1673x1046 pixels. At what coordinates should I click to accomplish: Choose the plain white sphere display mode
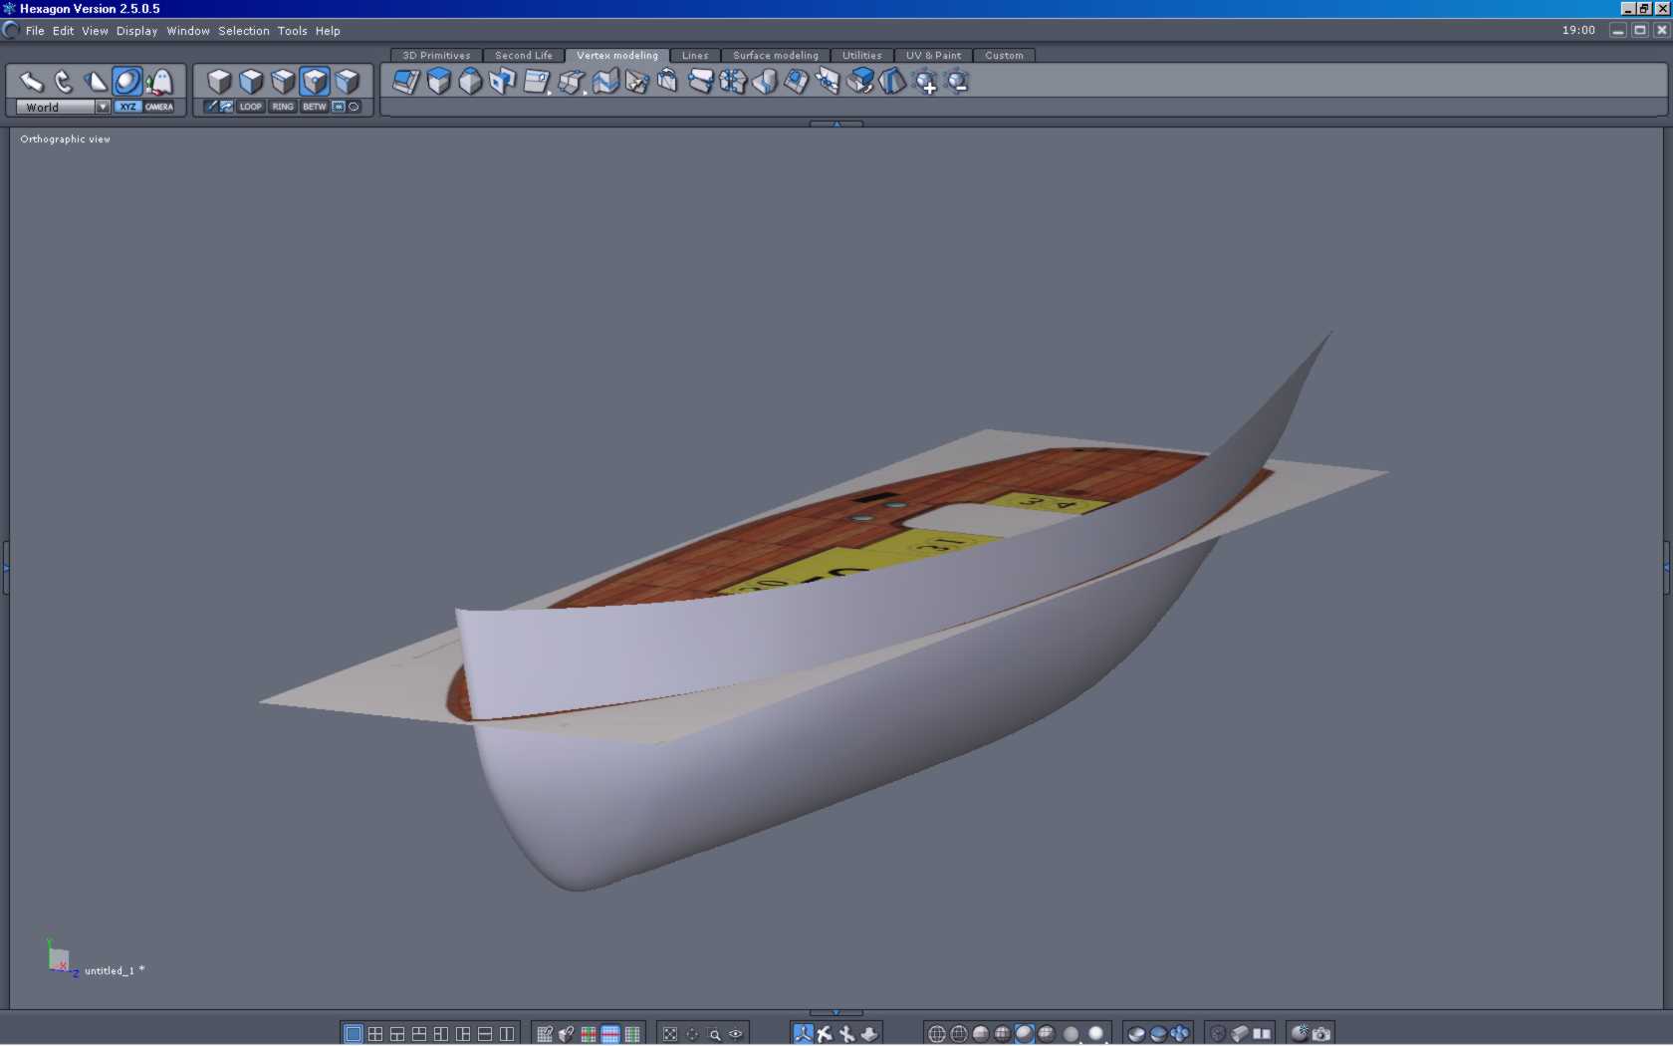(x=1095, y=1034)
